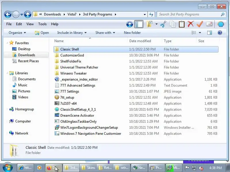Click the Copy pages icon
Viewport: 230px width, 172px height.
[x=172, y=24]
